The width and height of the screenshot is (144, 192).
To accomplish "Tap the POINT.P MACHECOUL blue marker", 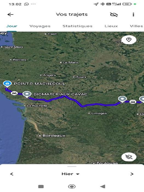I will point(7,84).
